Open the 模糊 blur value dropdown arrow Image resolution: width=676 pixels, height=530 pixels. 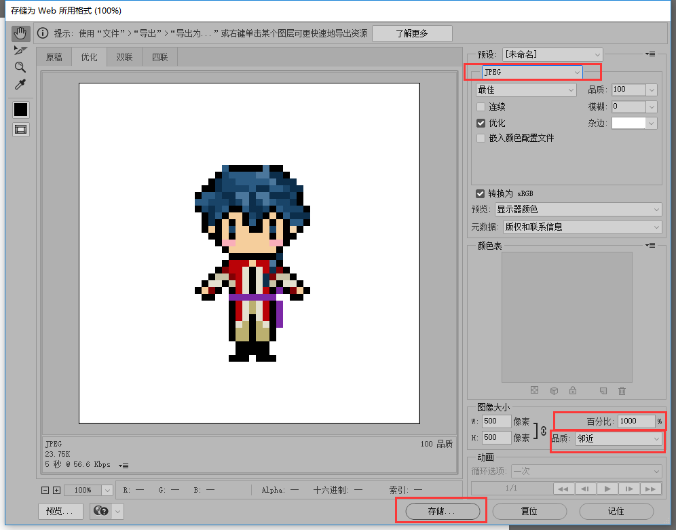[652, 107]
